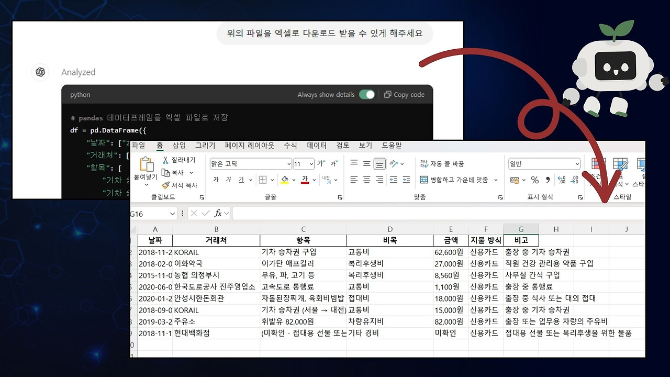
Task: Open the 파일 (File) menu tab
Action: pos(138,146)
